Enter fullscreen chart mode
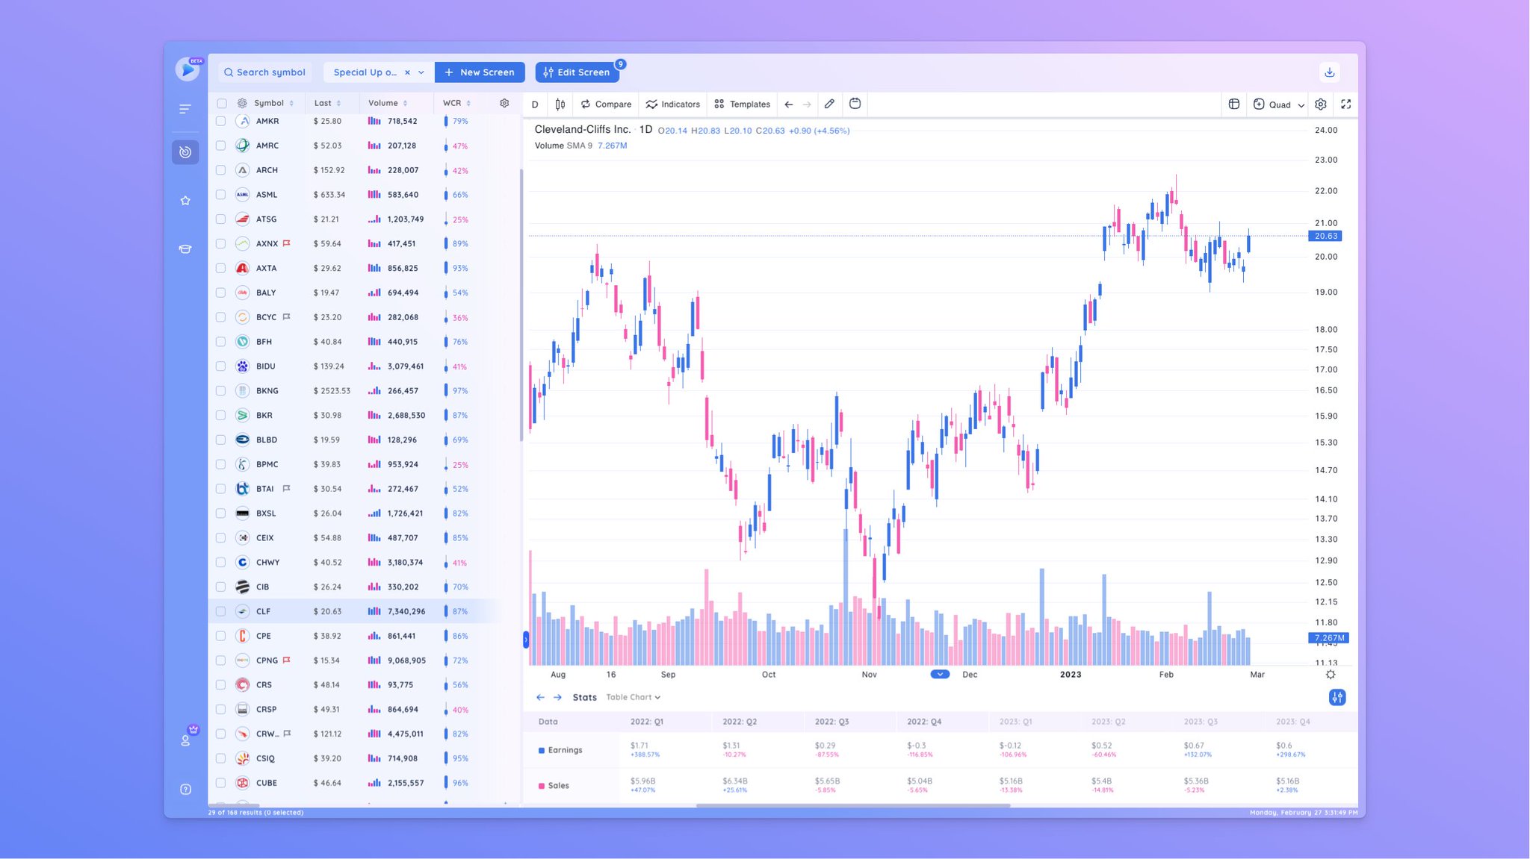Viewport: 1530px width, 859px height. (1345, 104)
